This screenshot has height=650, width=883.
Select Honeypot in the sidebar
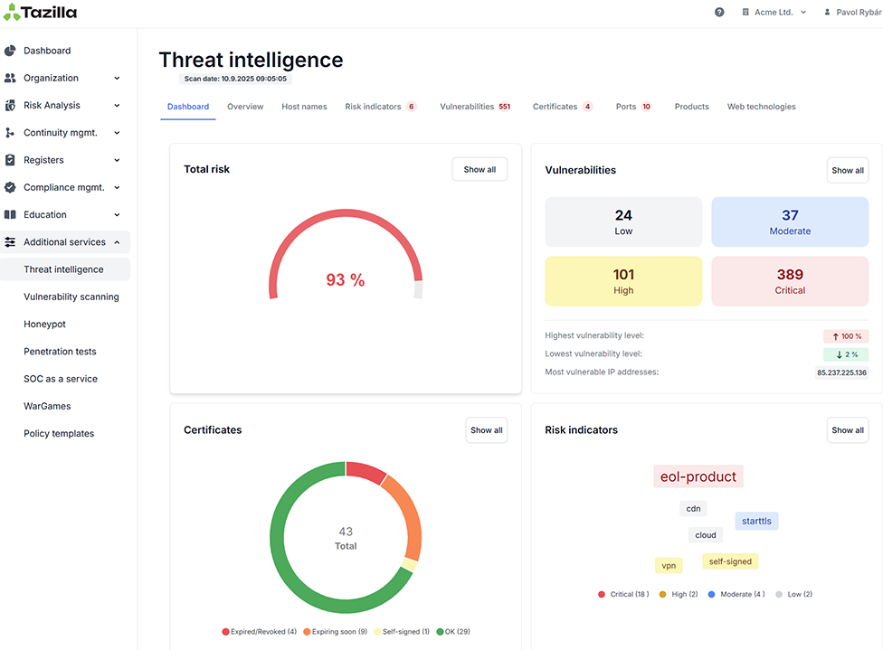44,325
